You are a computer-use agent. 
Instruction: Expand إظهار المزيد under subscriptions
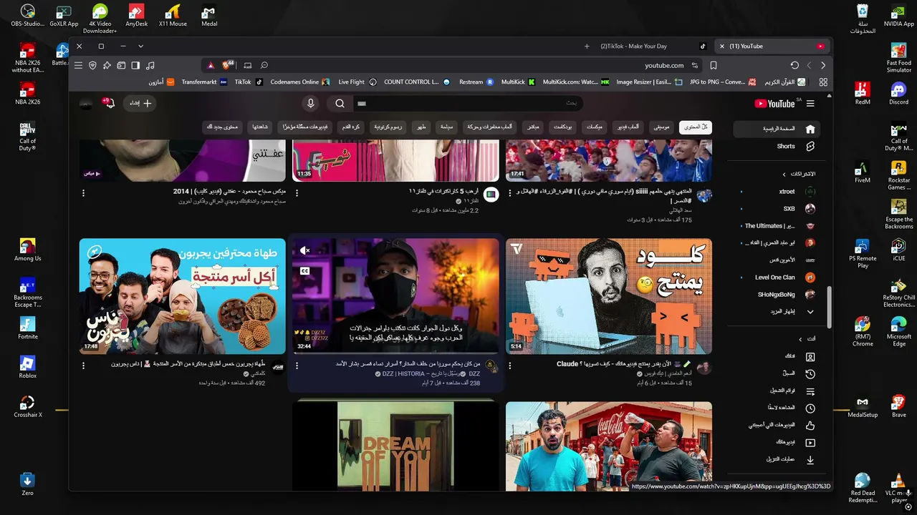[x=777, y=312]
